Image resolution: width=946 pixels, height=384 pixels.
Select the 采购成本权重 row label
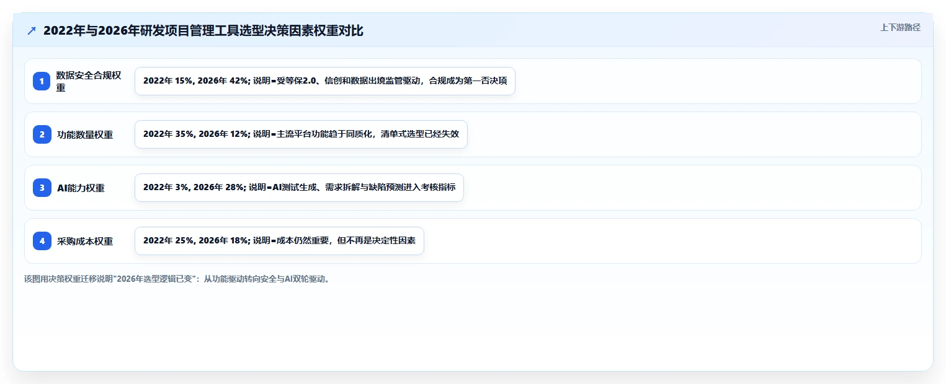click(x=84, y=241)
